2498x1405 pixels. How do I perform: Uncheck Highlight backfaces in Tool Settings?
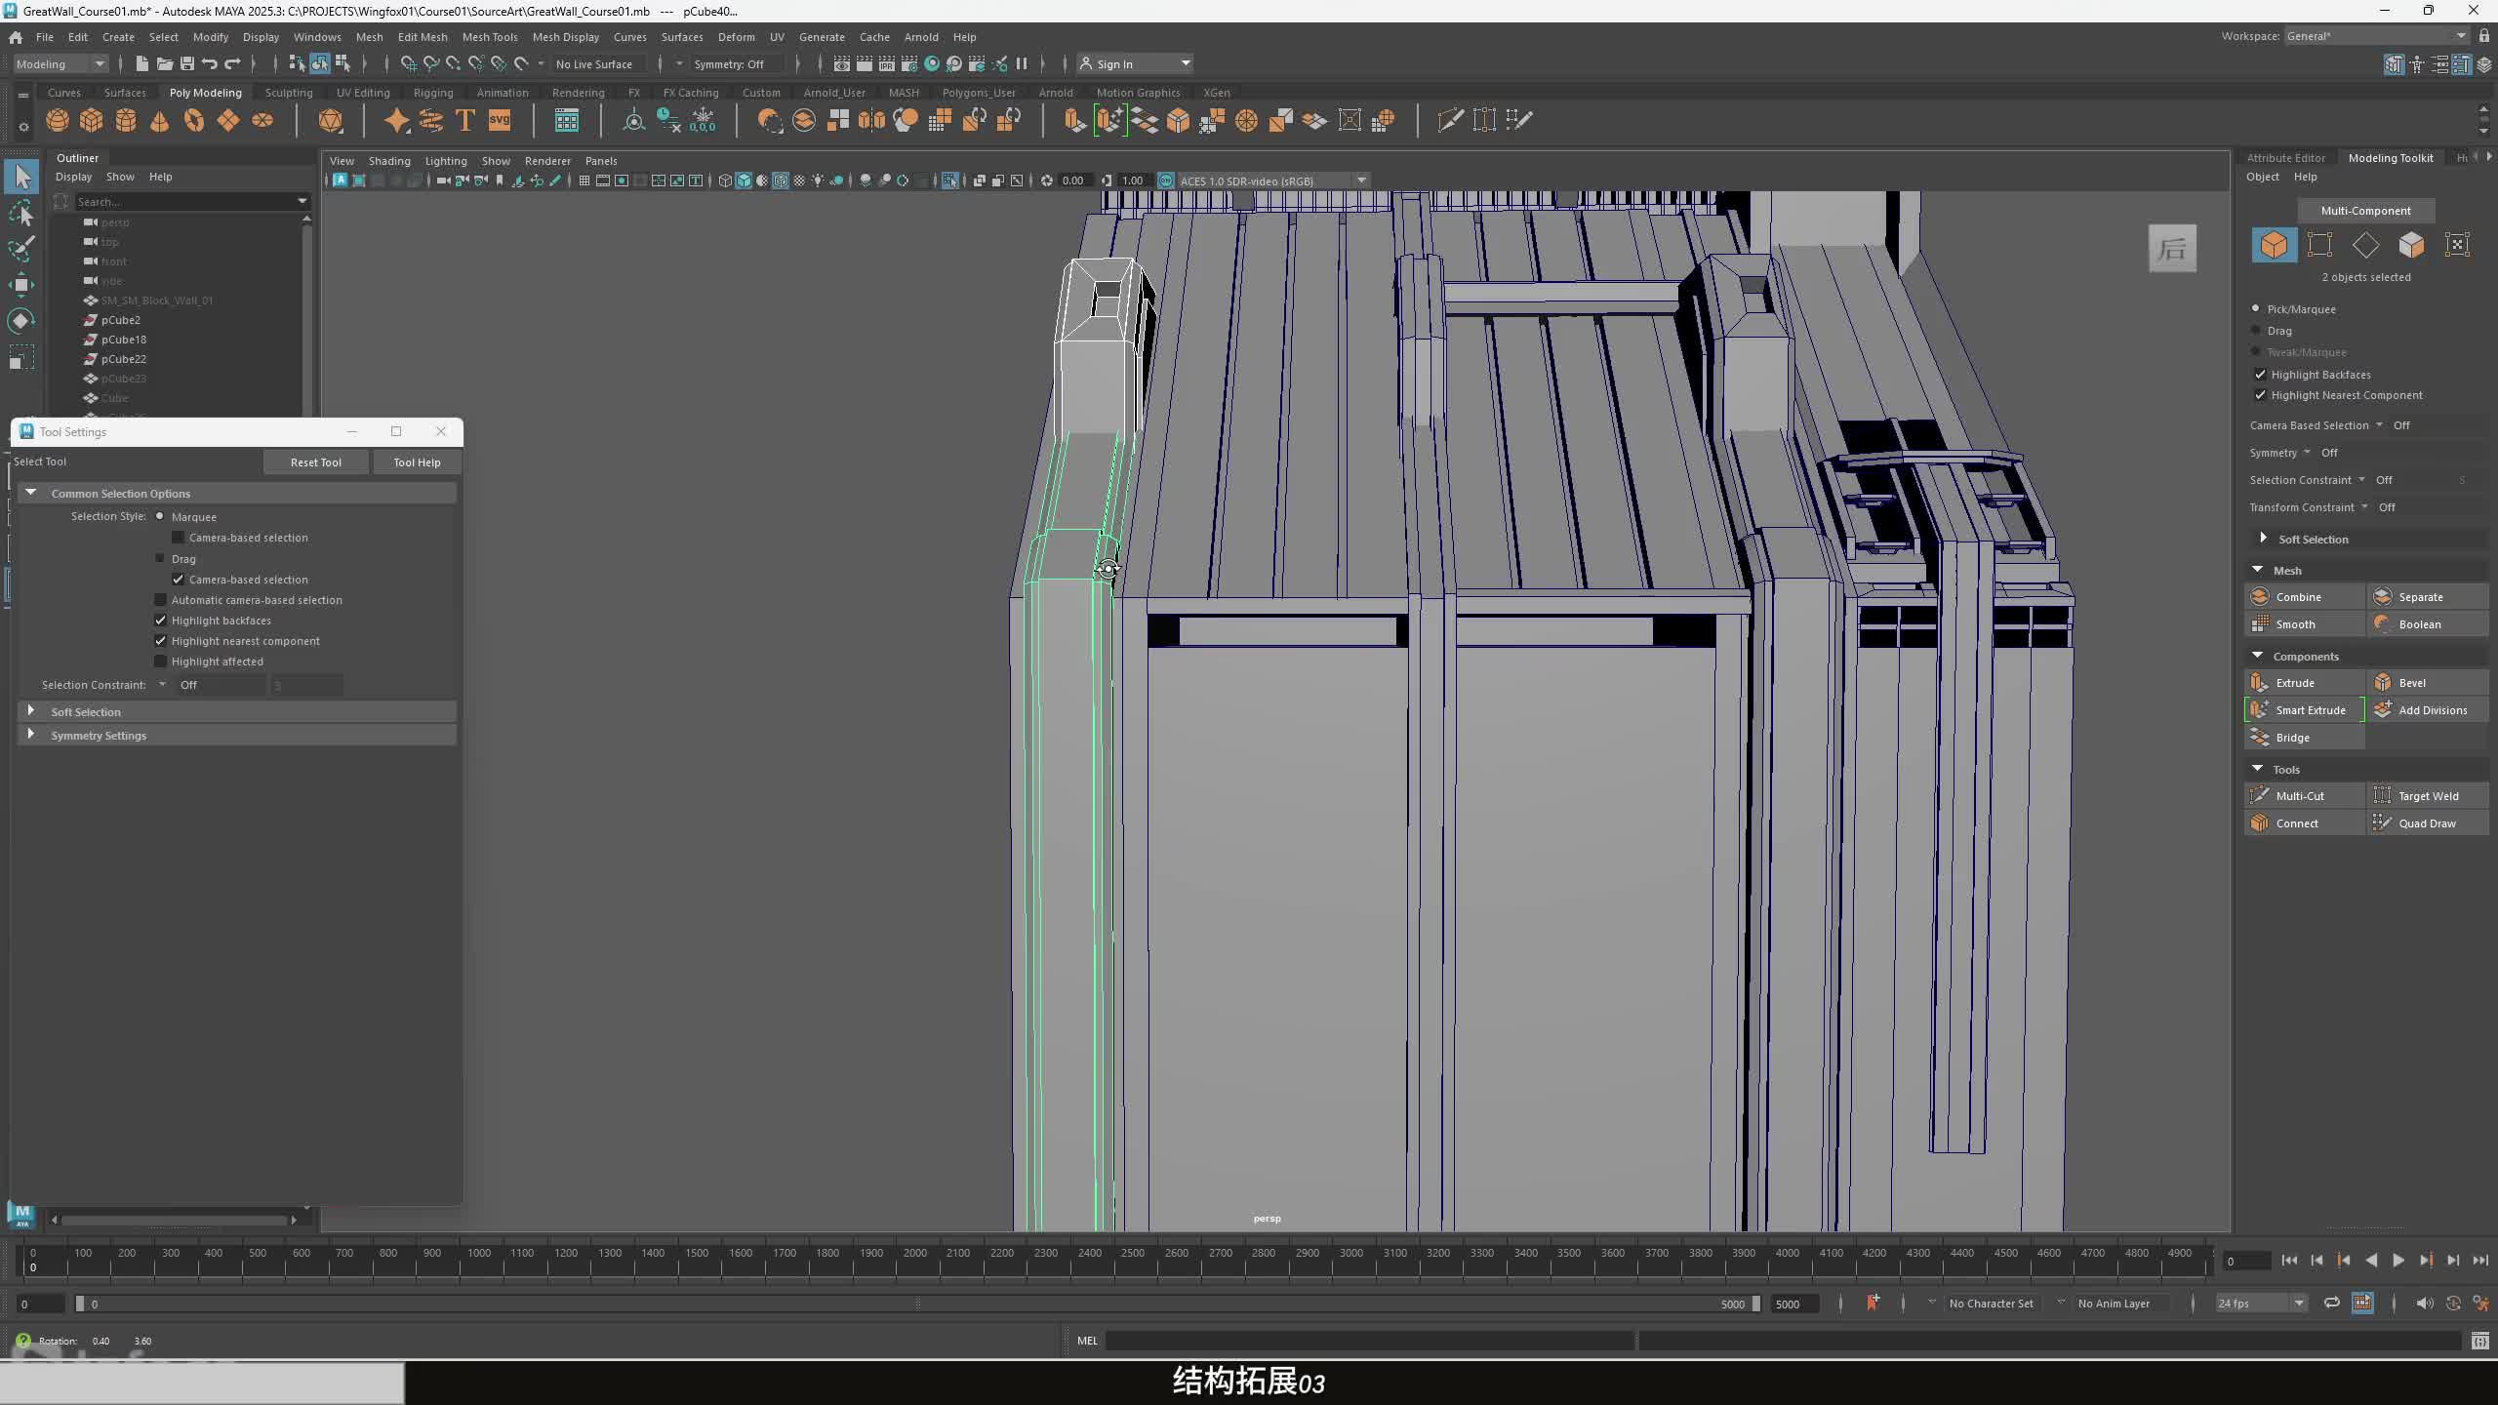pos(161,621)
